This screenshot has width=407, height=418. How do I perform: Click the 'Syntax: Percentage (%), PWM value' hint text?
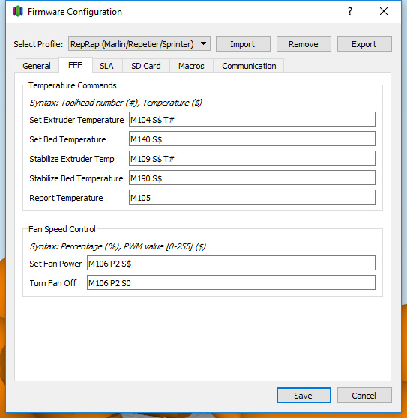point(118,246)
